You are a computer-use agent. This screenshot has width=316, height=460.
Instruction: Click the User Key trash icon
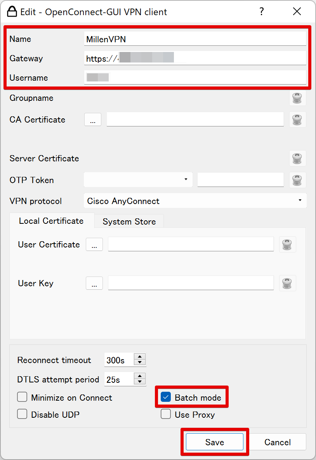287,283
